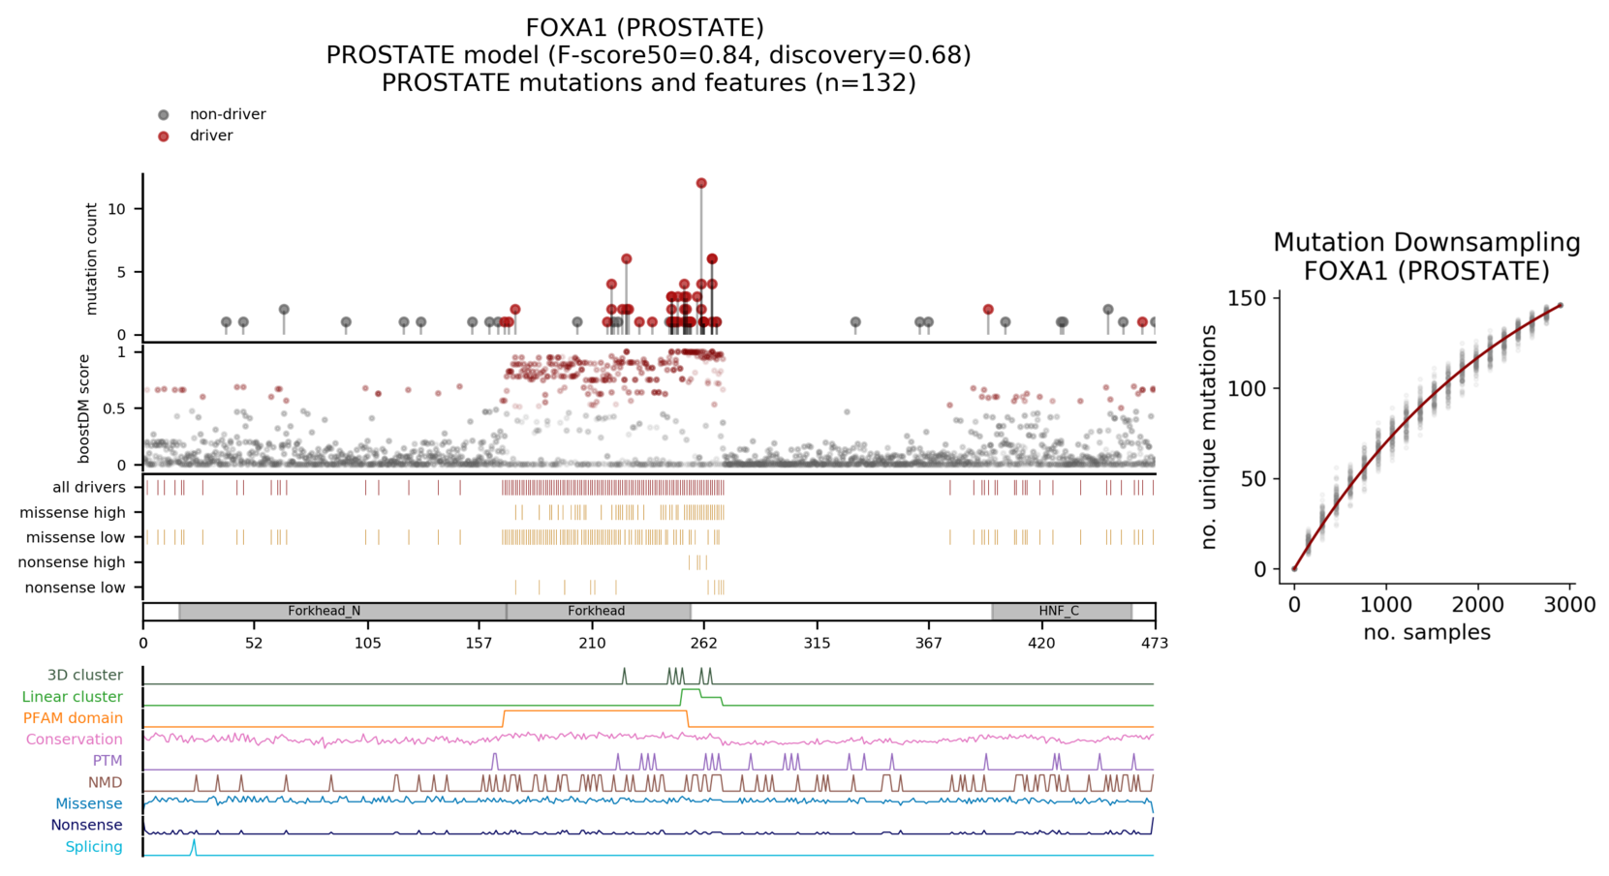Image resolution: width=1609 pixels, height=876 pixels.
Task: Click the pink 'Conservation' track label
Action: [75, 740]
